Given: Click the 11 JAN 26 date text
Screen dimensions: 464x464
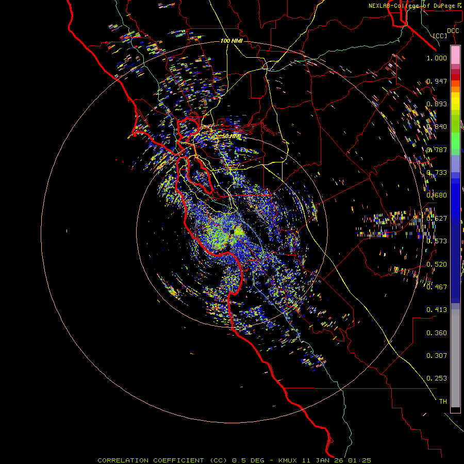Looking at the screenshot, I should [x=323, y=460].
